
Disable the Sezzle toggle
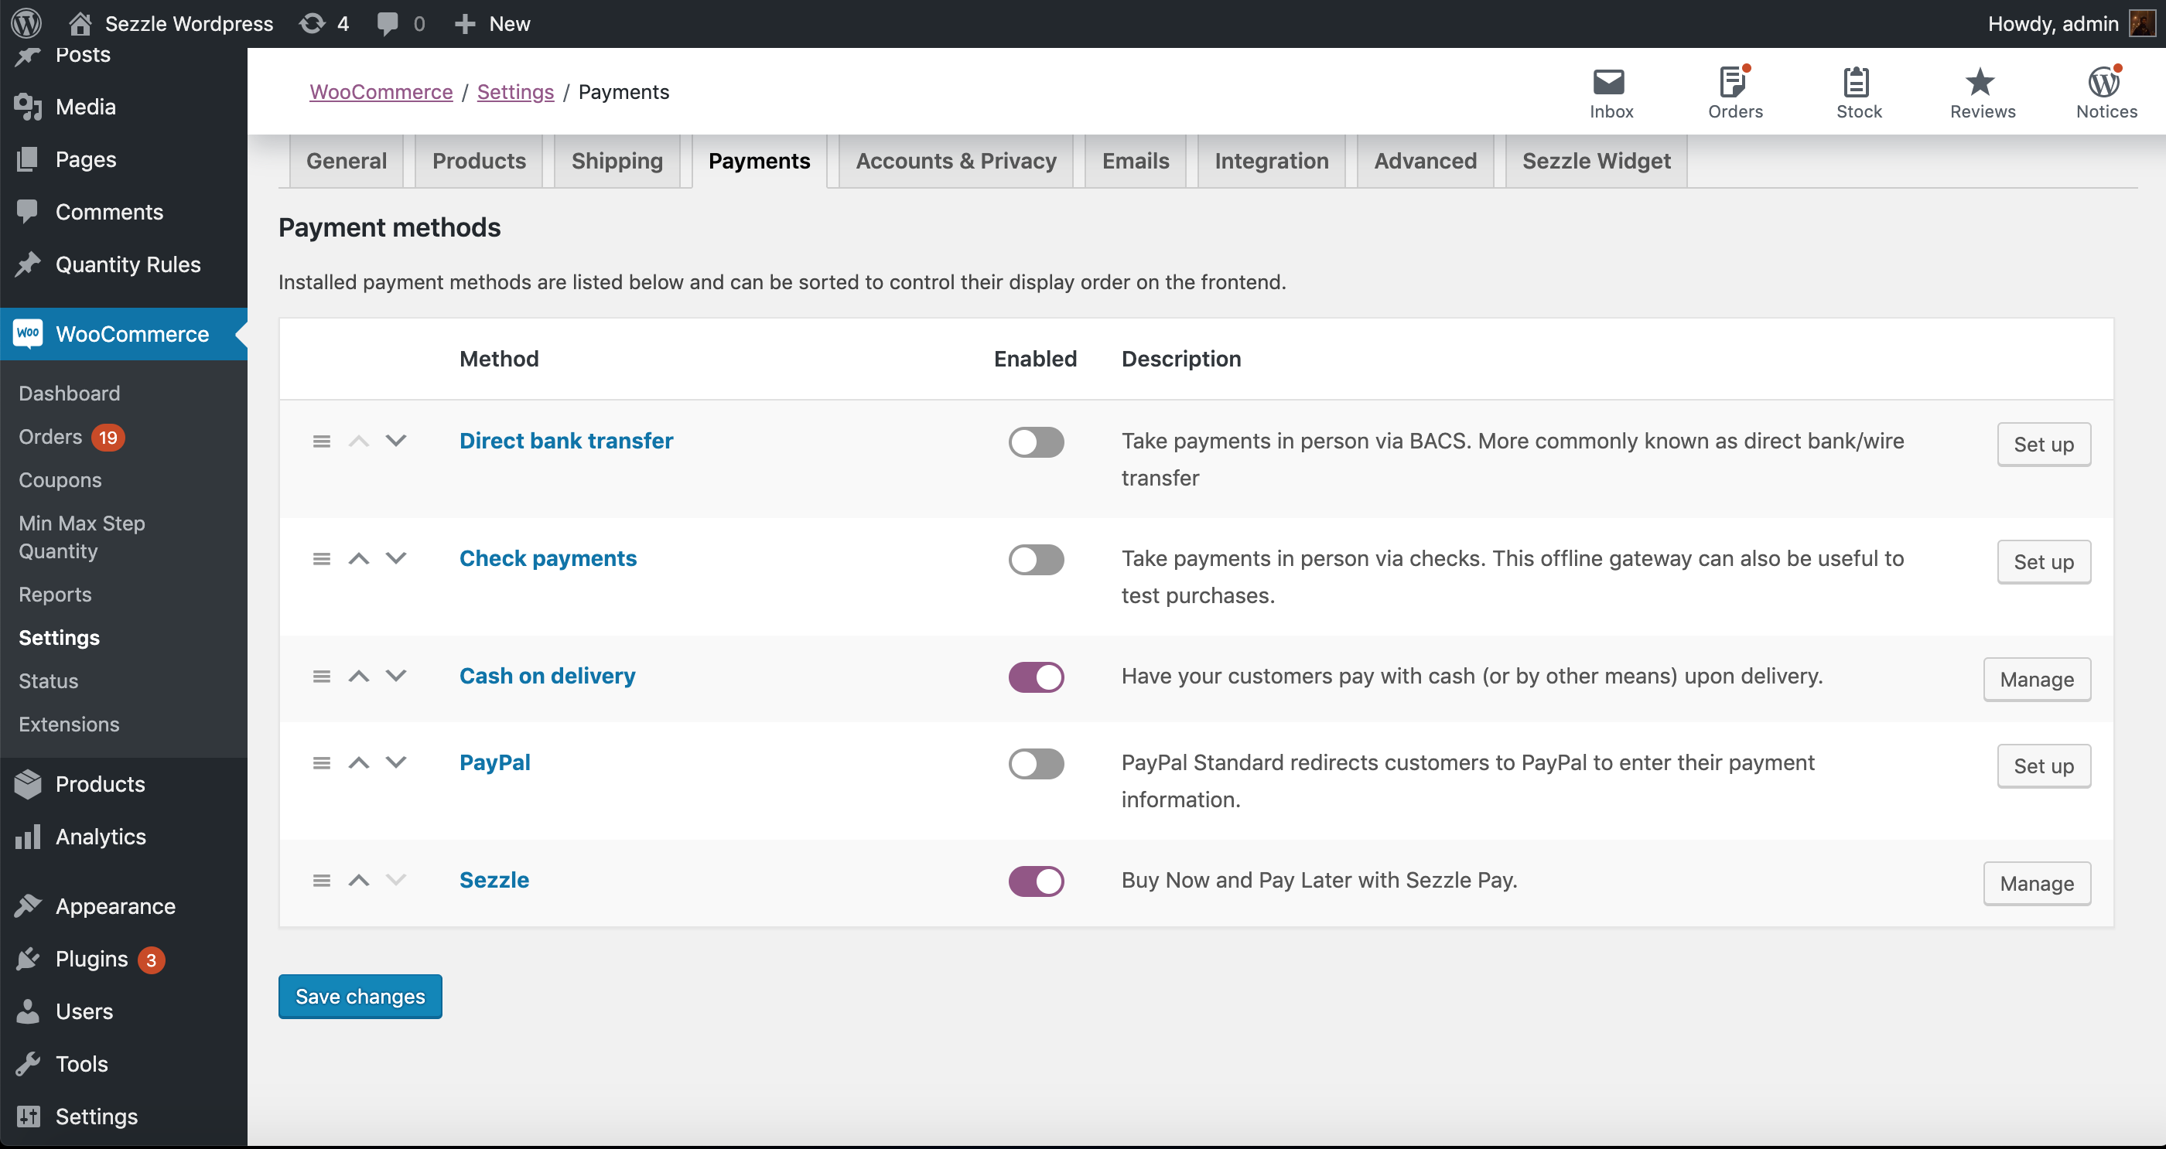click(1036, 881)
